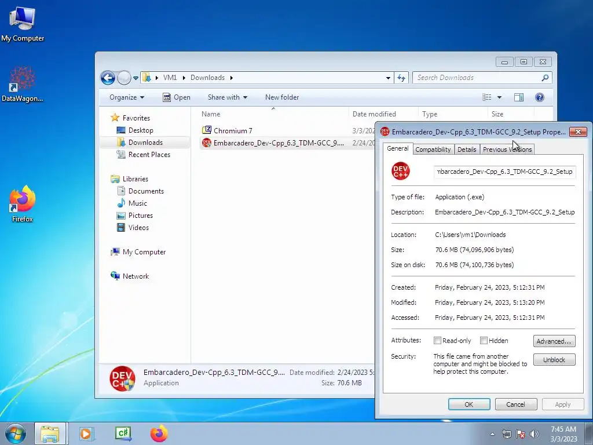Open the Windows Start menu
Viewport: 593px width, 445px height.
[x=16, y=433]
